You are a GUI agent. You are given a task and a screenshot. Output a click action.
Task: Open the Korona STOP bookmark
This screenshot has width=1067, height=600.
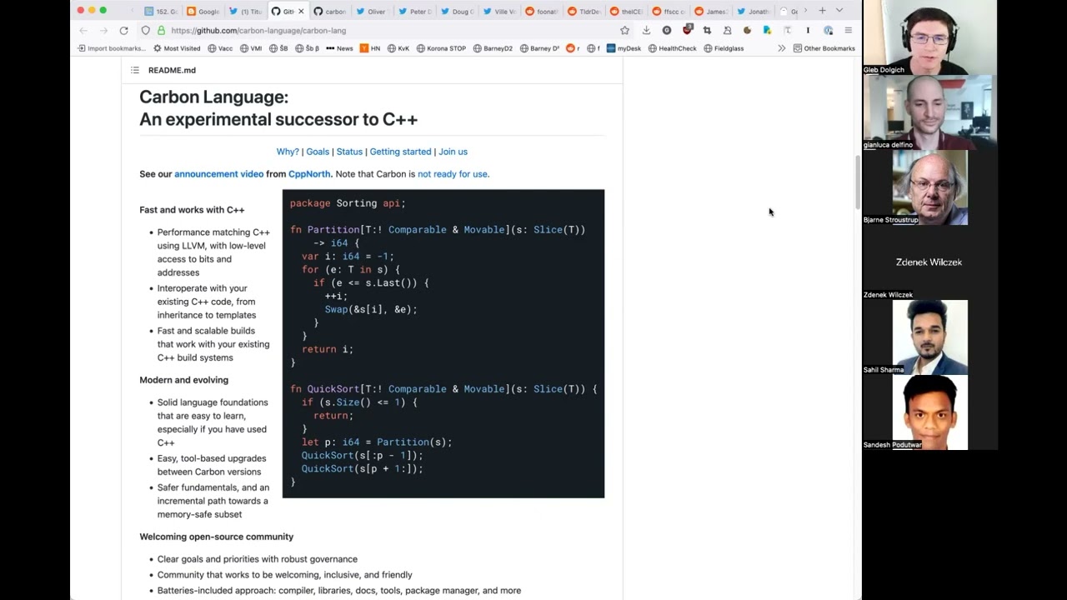(441, 48)
